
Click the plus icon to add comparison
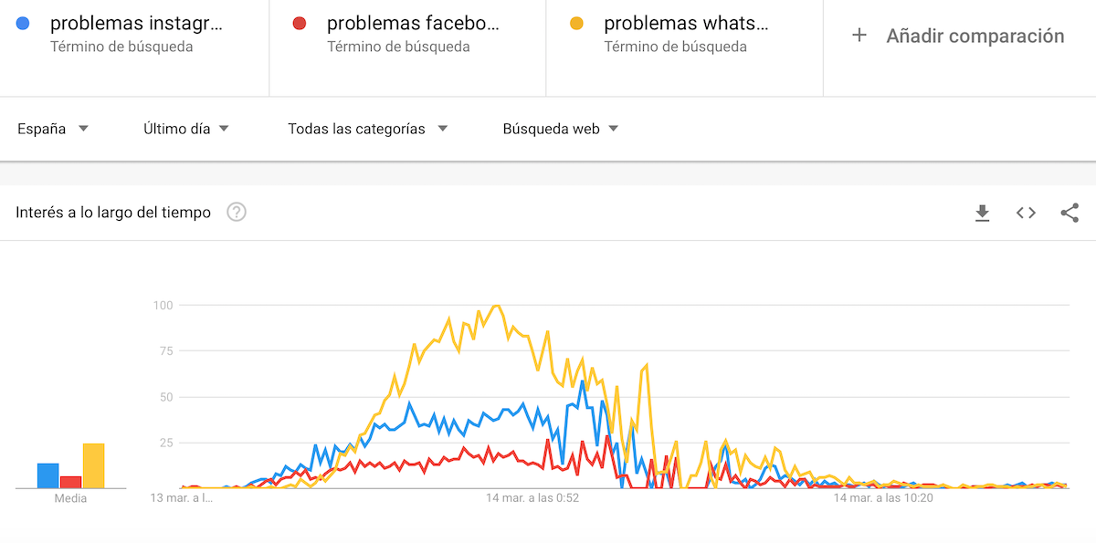tap(859, 36)
